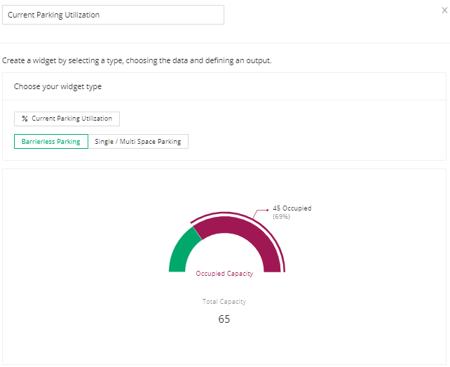Click the total capacity value 65
This screenshot has width=450, height=367.
[224, 319]
